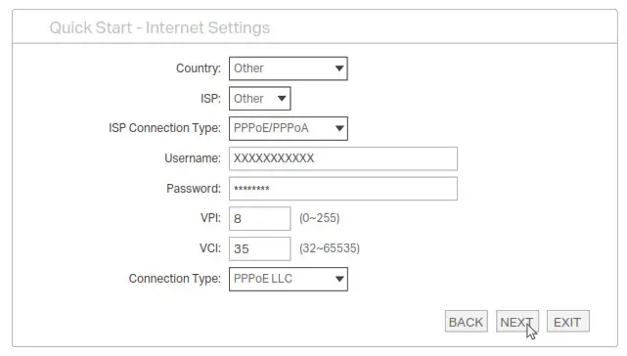The image size is (627, 356).
Task: Click the Quick Start - Internet Settings heading
Action: coord(159,27)
